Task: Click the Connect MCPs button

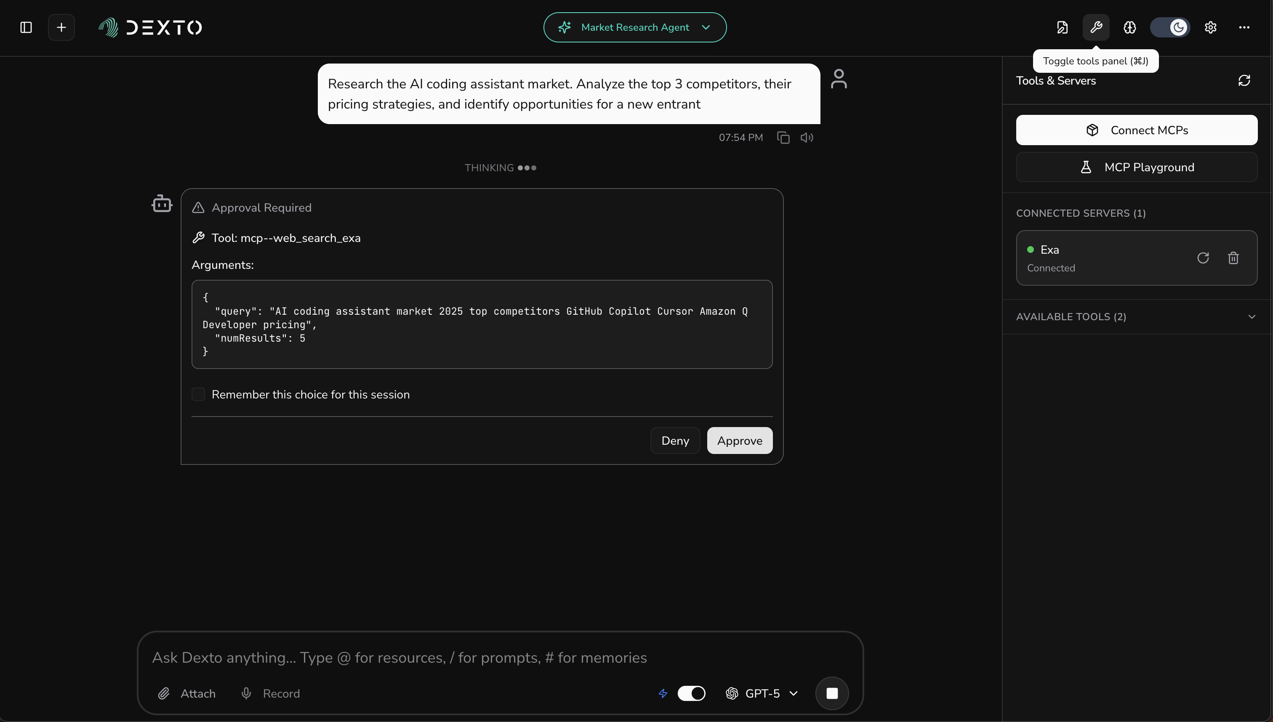Action: pyautogui.click(x=1136, y=130)
